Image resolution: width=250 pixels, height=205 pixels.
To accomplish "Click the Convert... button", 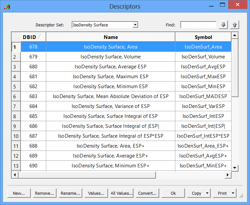I will pyautogui.click(x=148, y=193).
